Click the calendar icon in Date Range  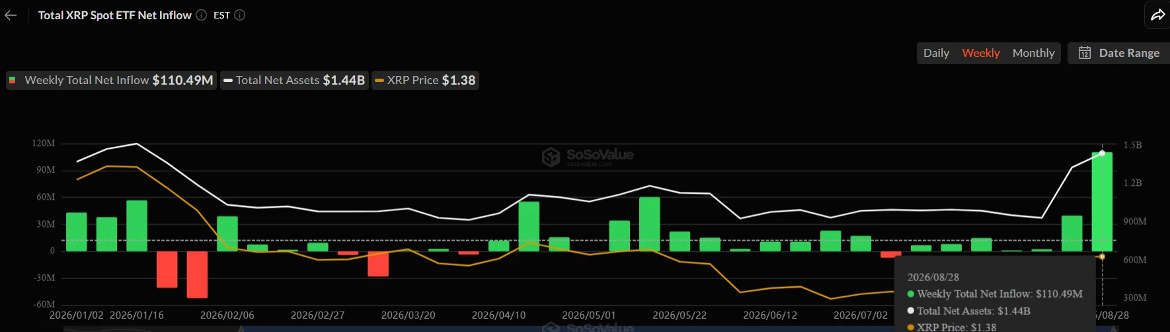(x=1085, y=53)
